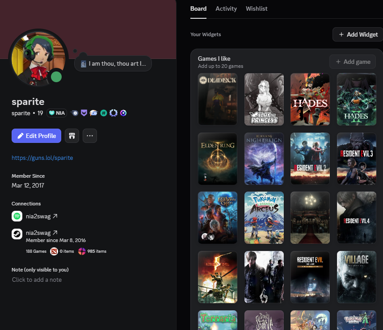383x330 pixels.
Task: Click the TF2 icon next to 985 items
Action: point(82,251)
